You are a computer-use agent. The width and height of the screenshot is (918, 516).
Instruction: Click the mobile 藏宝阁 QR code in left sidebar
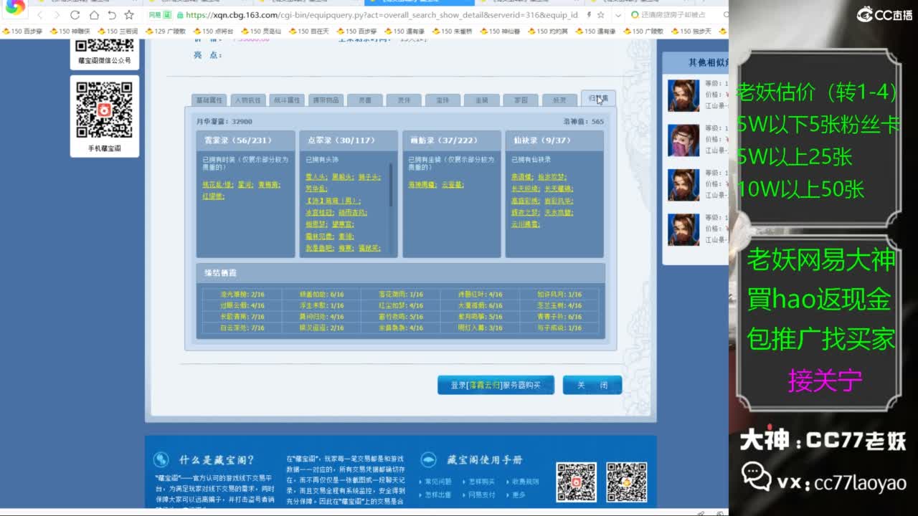[105, 110]
